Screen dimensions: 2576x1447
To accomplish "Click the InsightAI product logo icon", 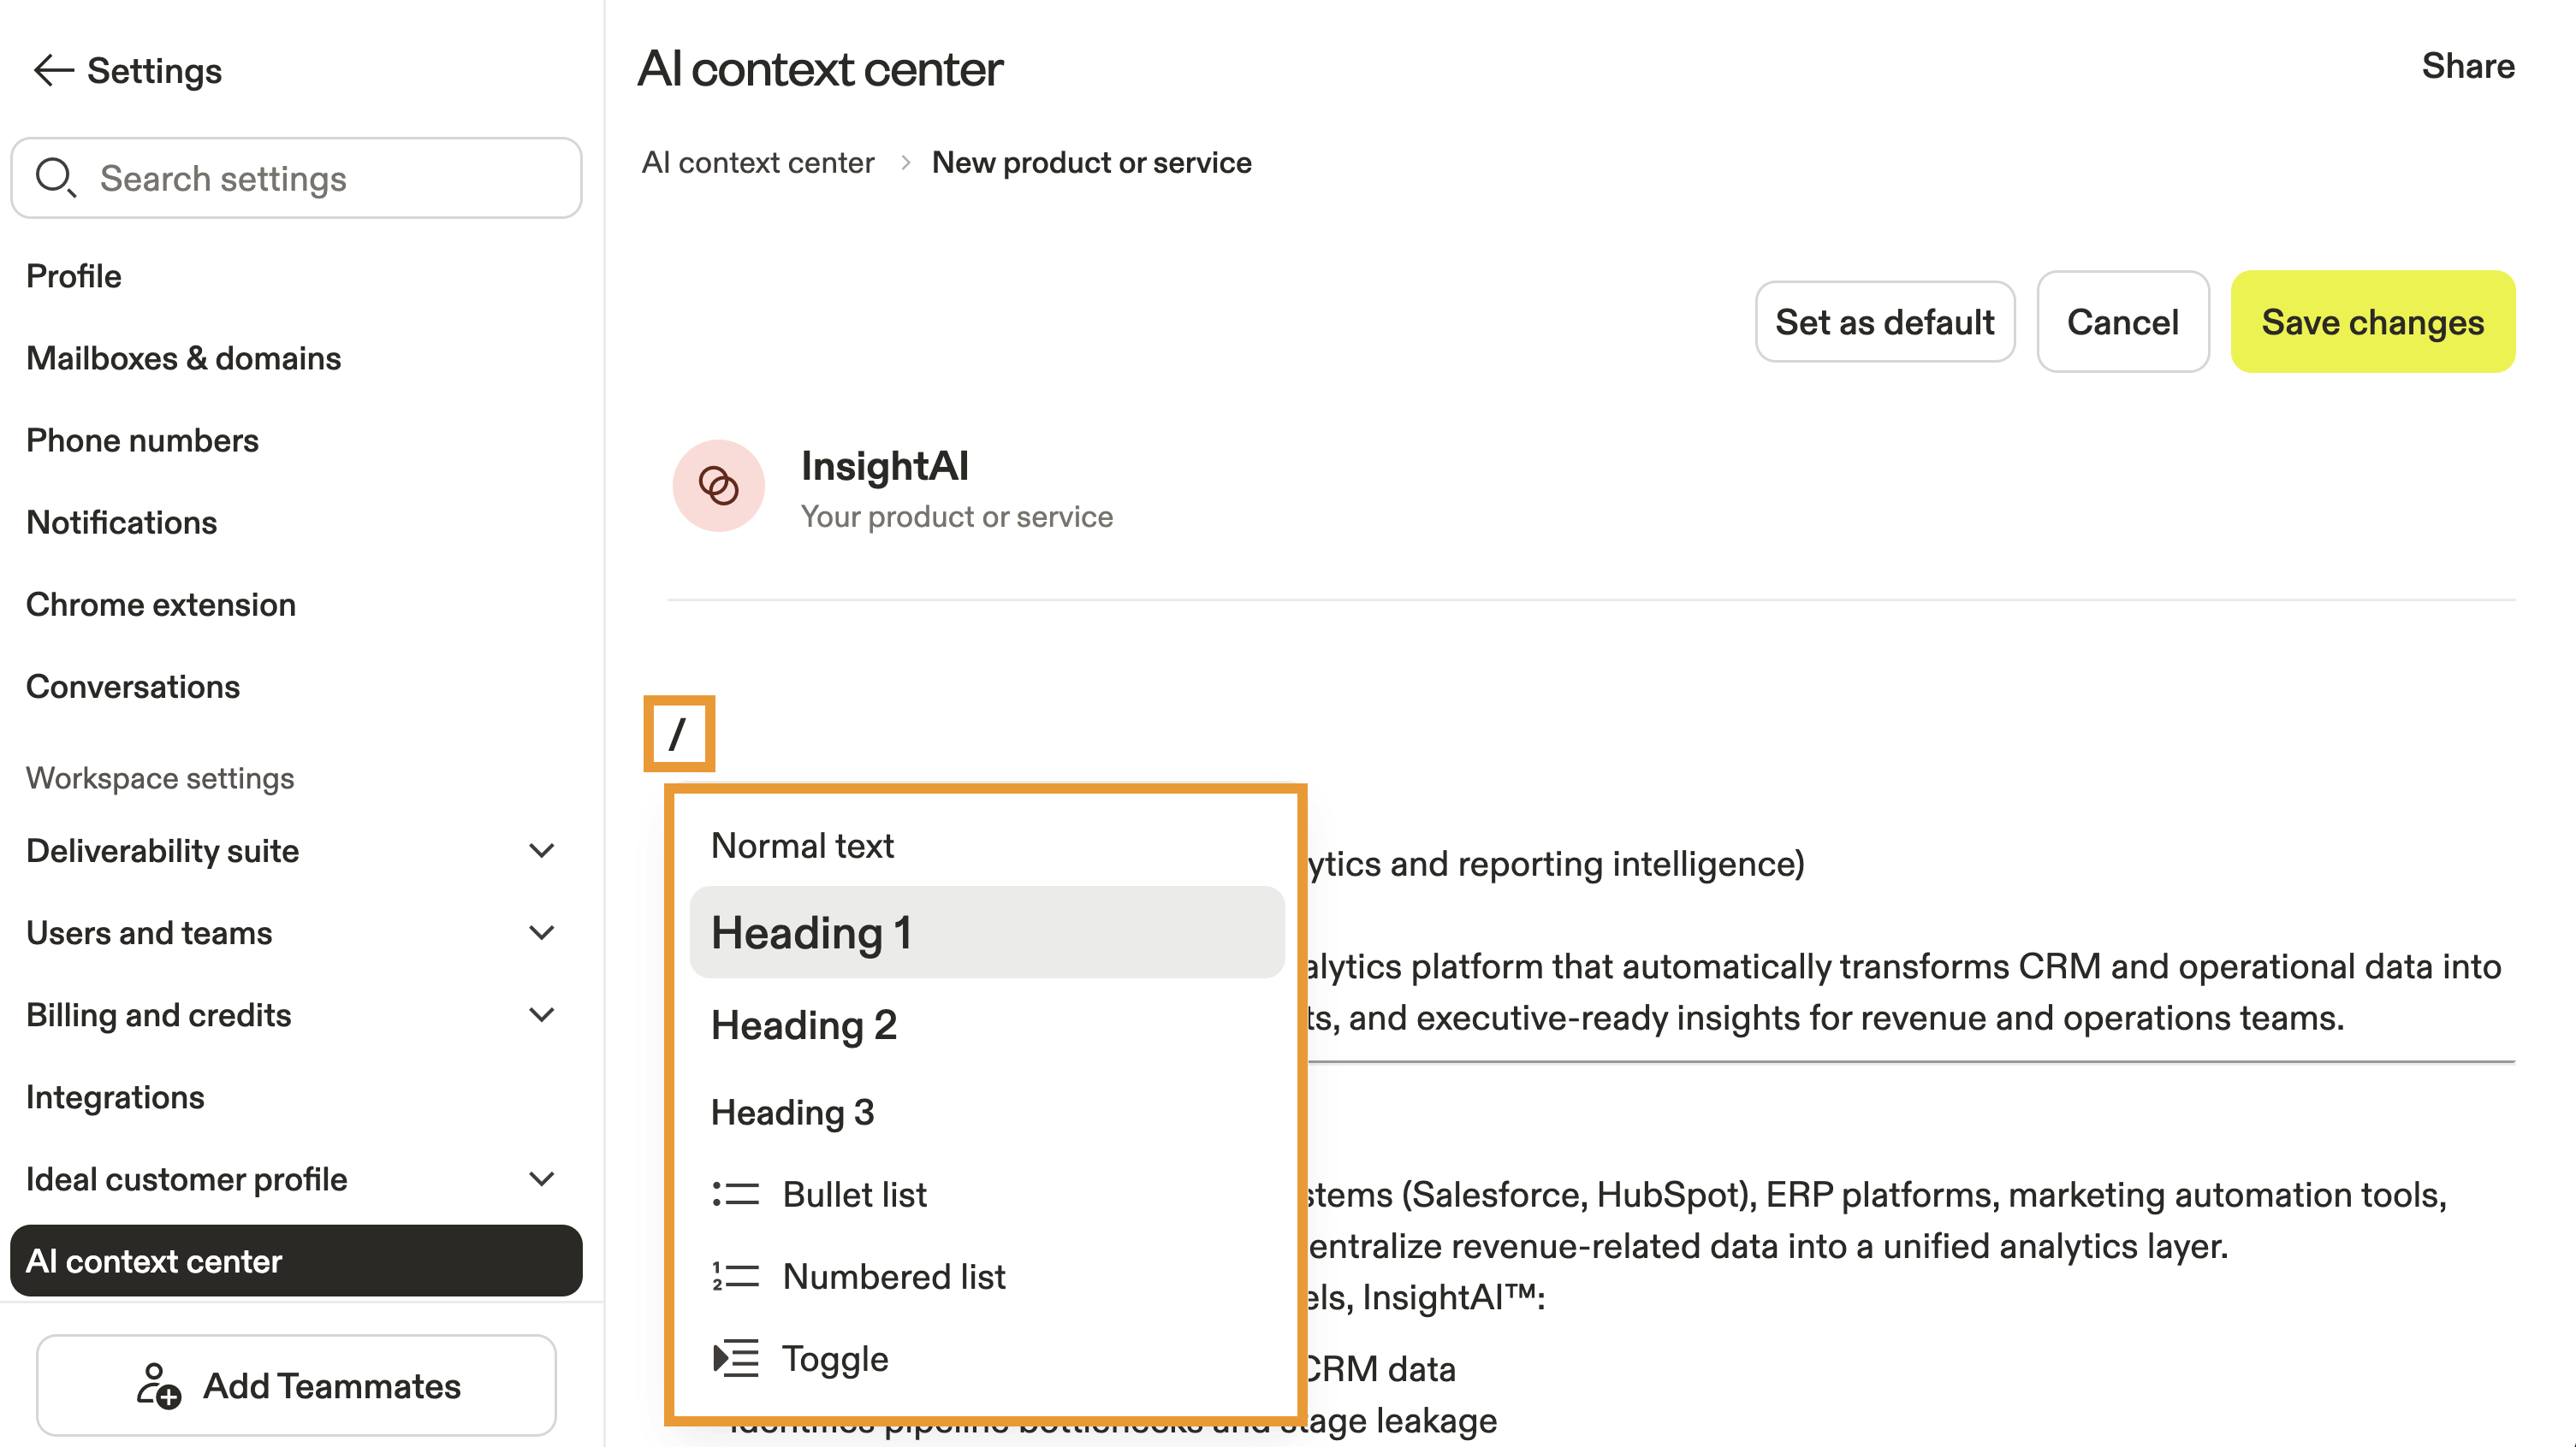I will pos(718,487).
